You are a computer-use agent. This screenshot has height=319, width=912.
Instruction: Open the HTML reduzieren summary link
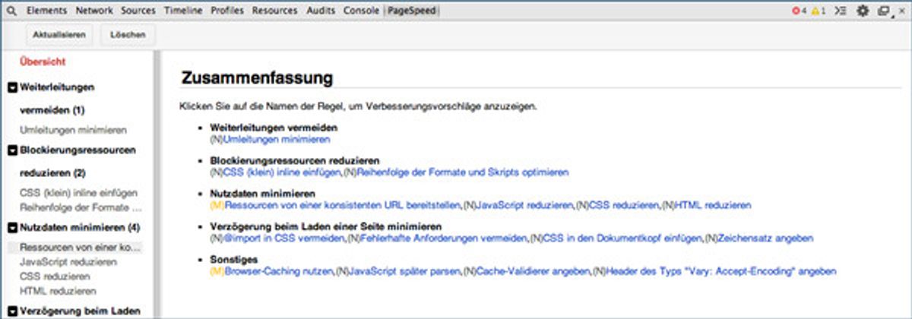pos(713,205)
